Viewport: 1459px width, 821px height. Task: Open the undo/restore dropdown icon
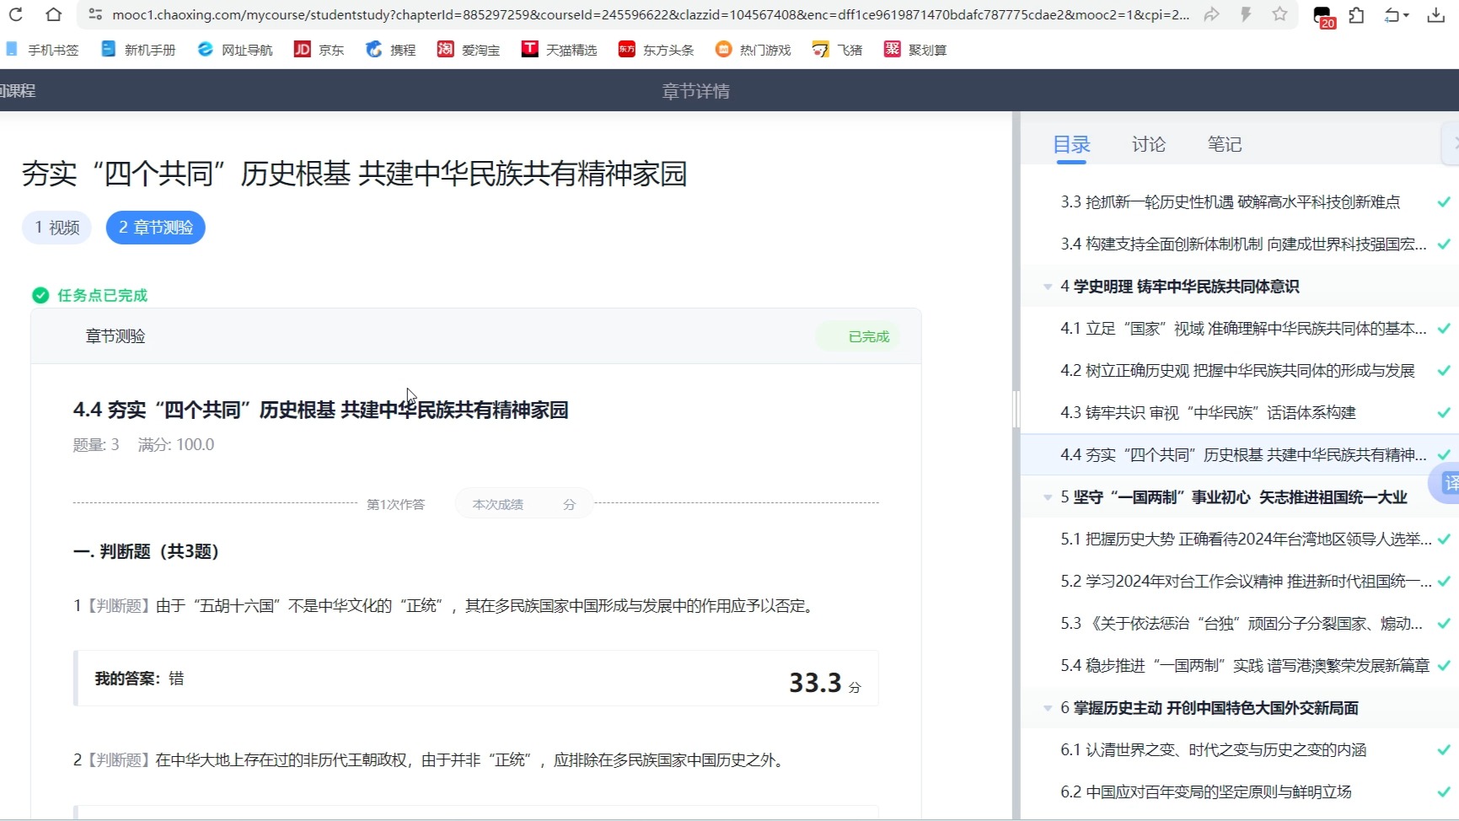(x=1397, y=14)
